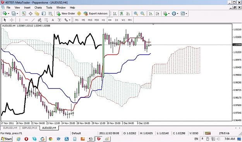Viewport: 242px width, 142px height.
Task: Launch Opera from the taskbar
Action: point(26,139)
